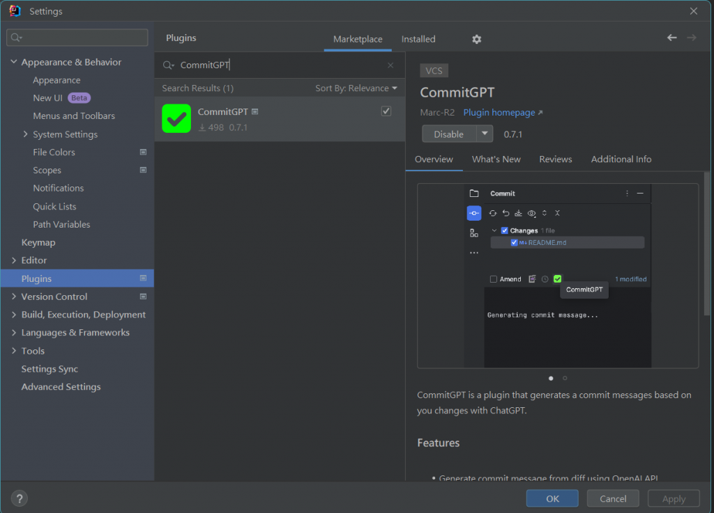
Task: Expand the Tools settings node
Action: pos(14,350)
